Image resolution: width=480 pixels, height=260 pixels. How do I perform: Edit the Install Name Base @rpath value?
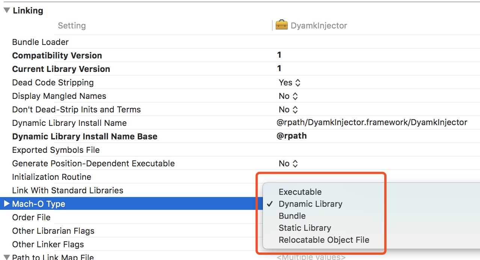click(291, 136)
